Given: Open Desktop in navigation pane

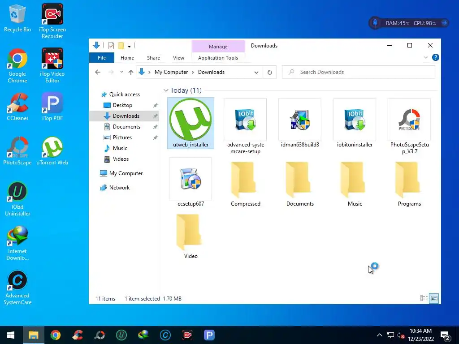Looking at the screenshot, I should (122, 105).
